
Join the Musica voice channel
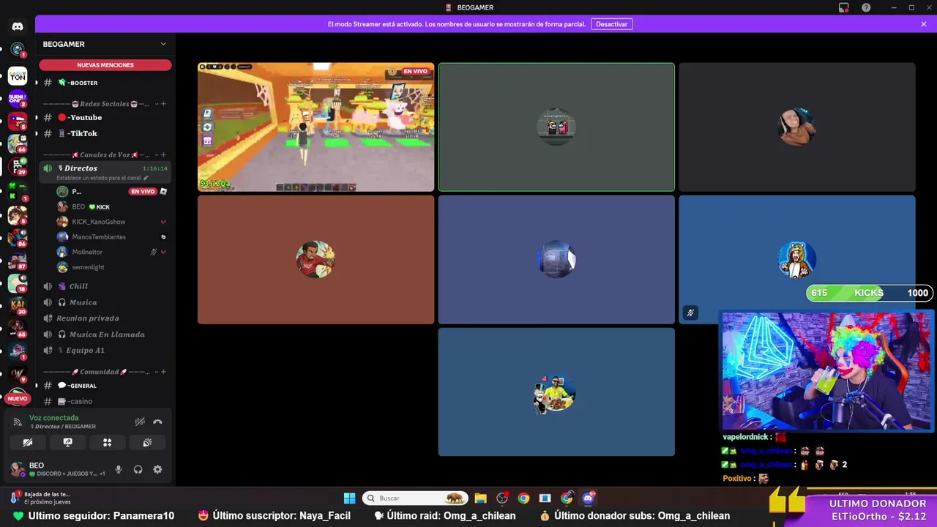(105, 302)
